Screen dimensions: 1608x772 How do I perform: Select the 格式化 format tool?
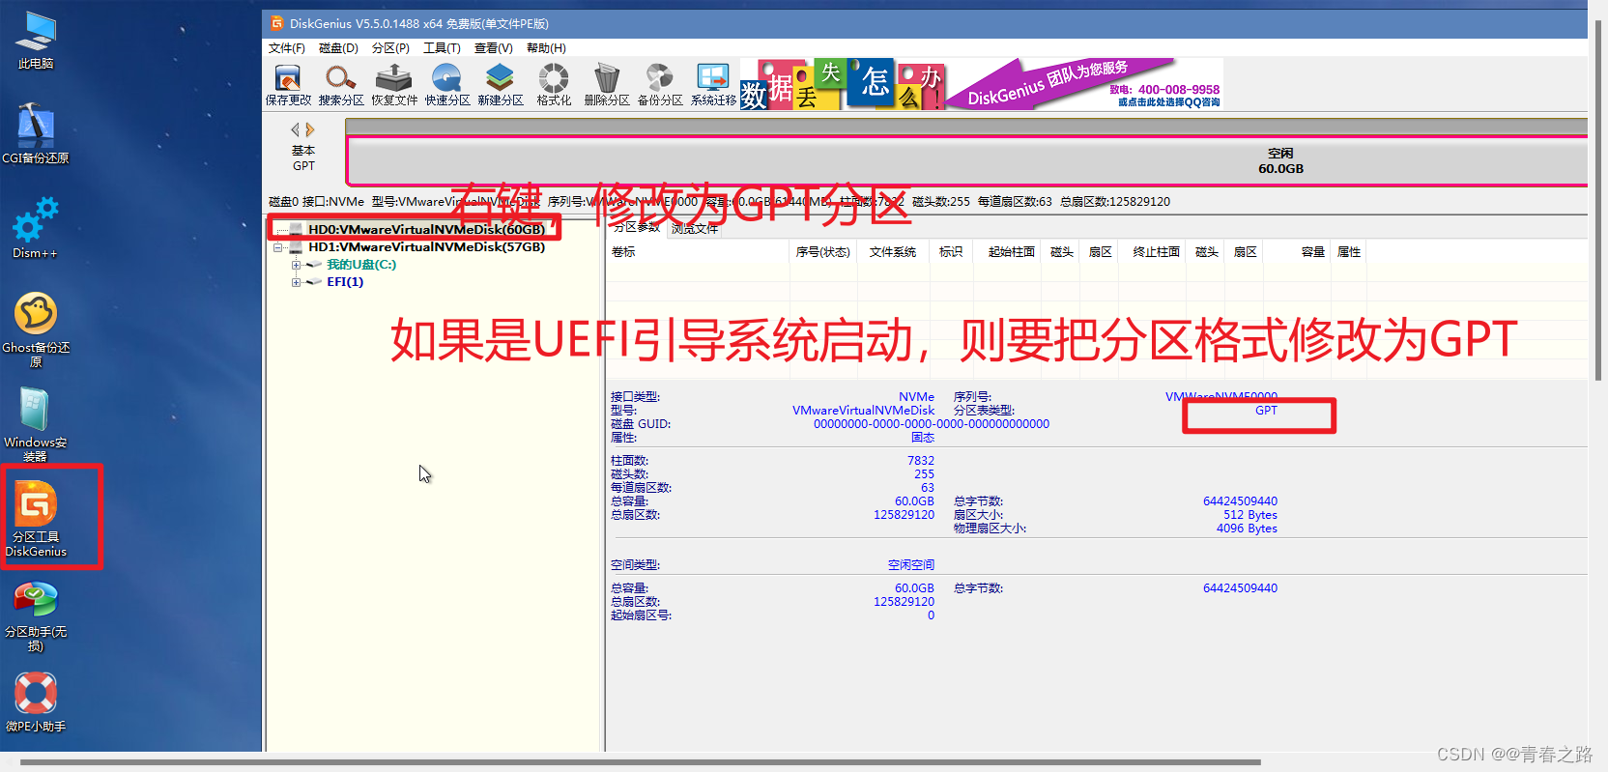click(554, 84)
